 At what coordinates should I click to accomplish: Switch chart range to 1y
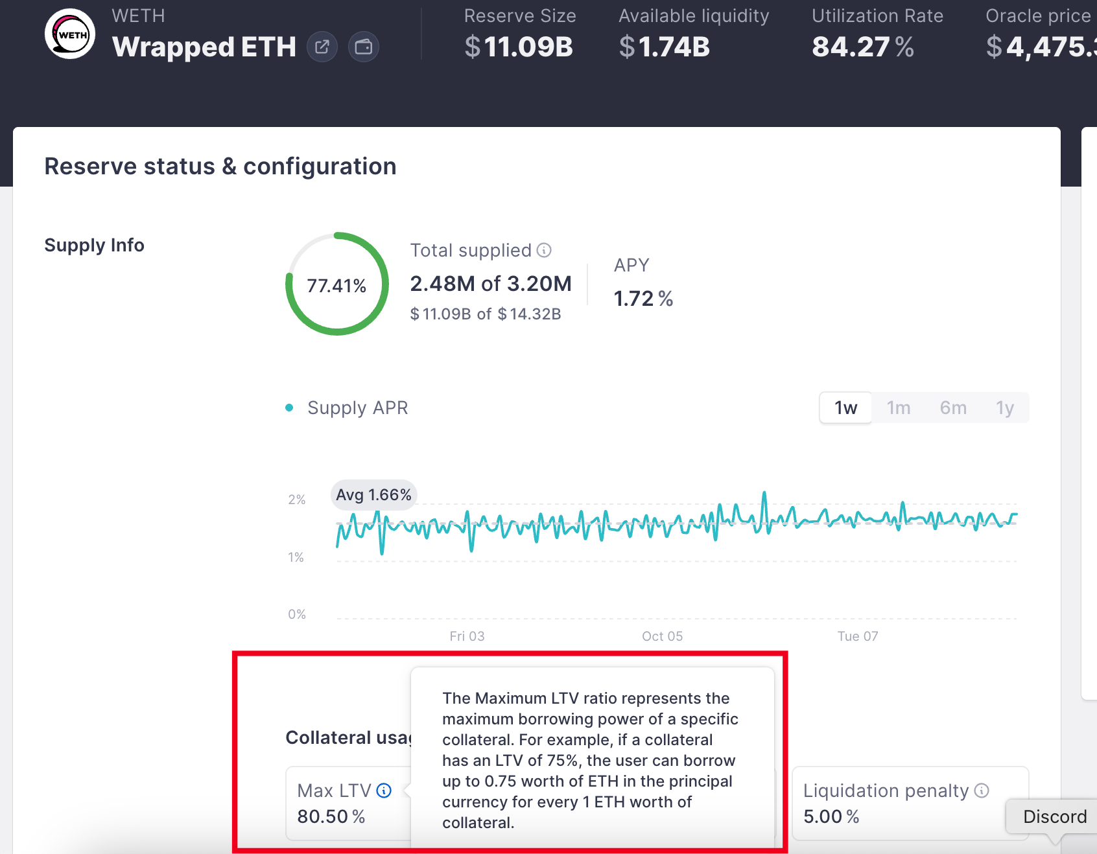[1004, 408]
